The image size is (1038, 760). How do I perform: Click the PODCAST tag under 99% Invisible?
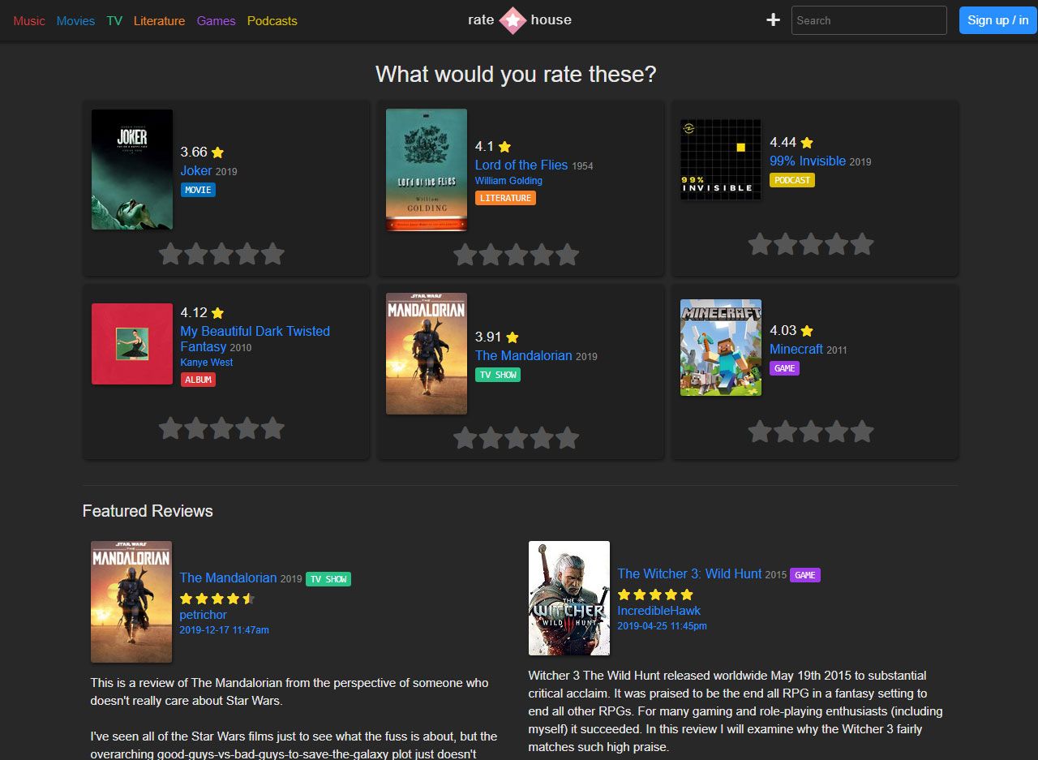[x=792, y=180]
